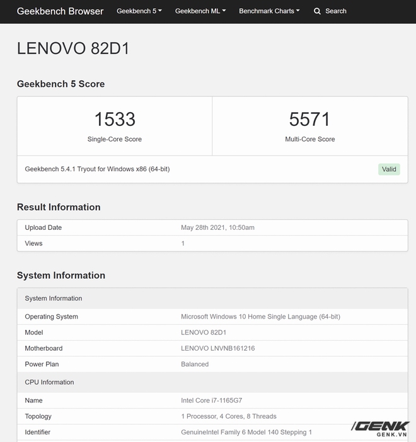The width and height of the screenshot is (416, 442).
Task: Select the Balanced power plan value
Action: click(195, 364)
